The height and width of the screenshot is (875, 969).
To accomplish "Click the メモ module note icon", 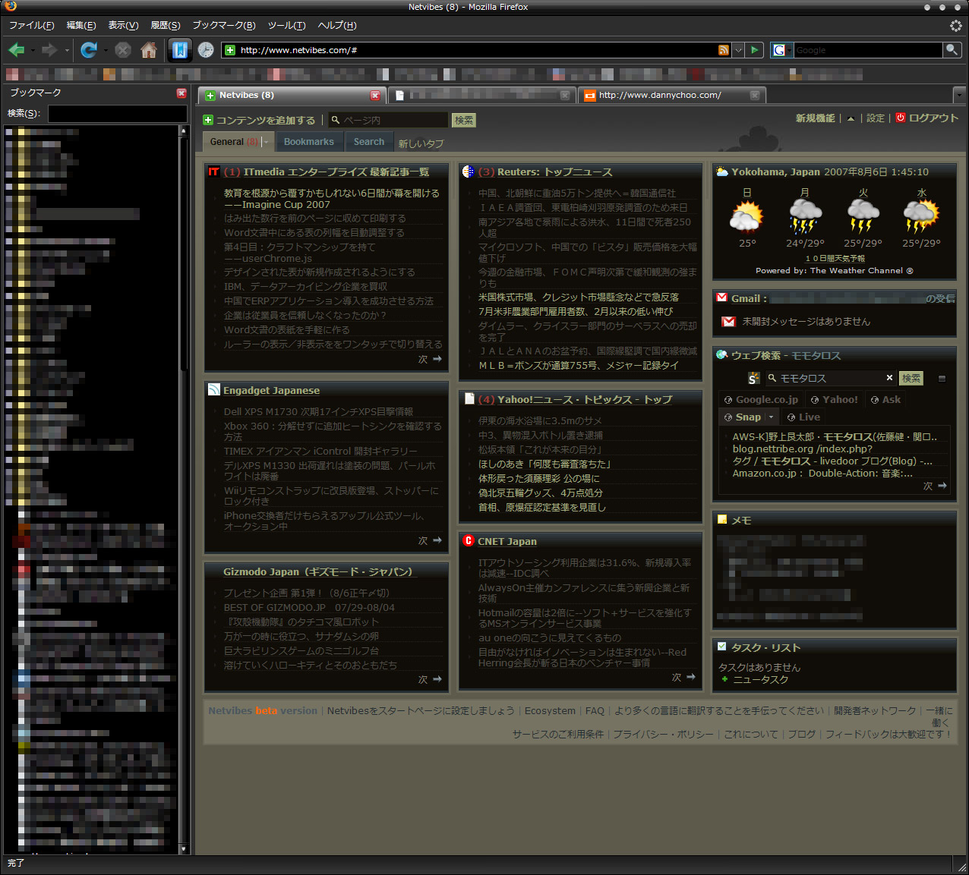I will coord(722,519).
